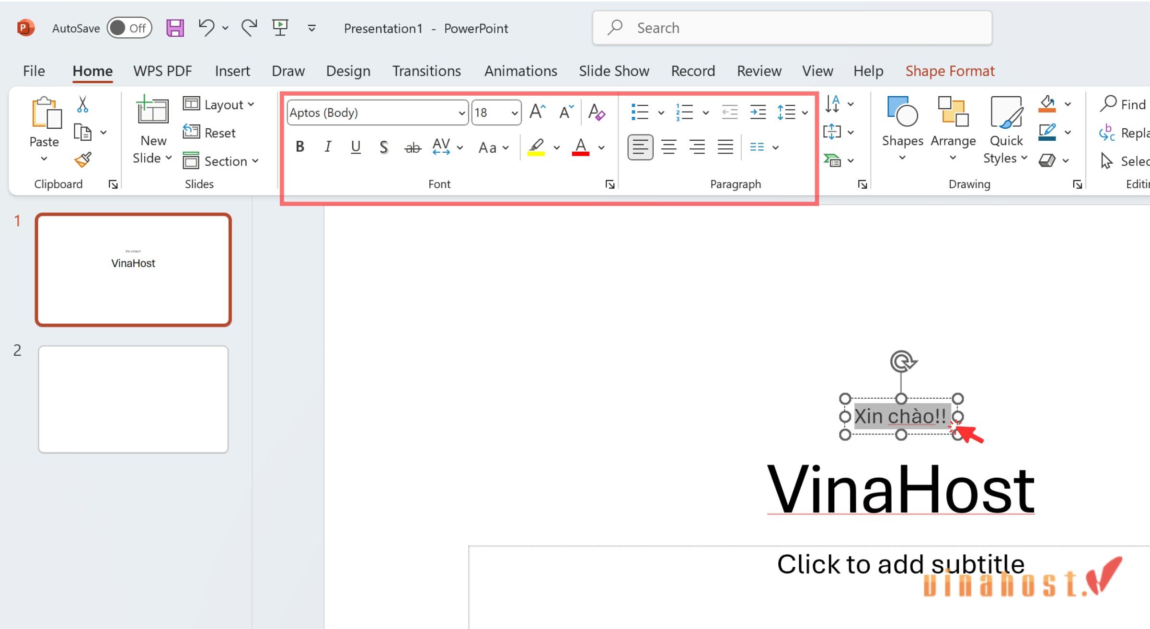Open the Shapes gallery
The height and width of the screenshot is (629, 1150).
[902, 129]
